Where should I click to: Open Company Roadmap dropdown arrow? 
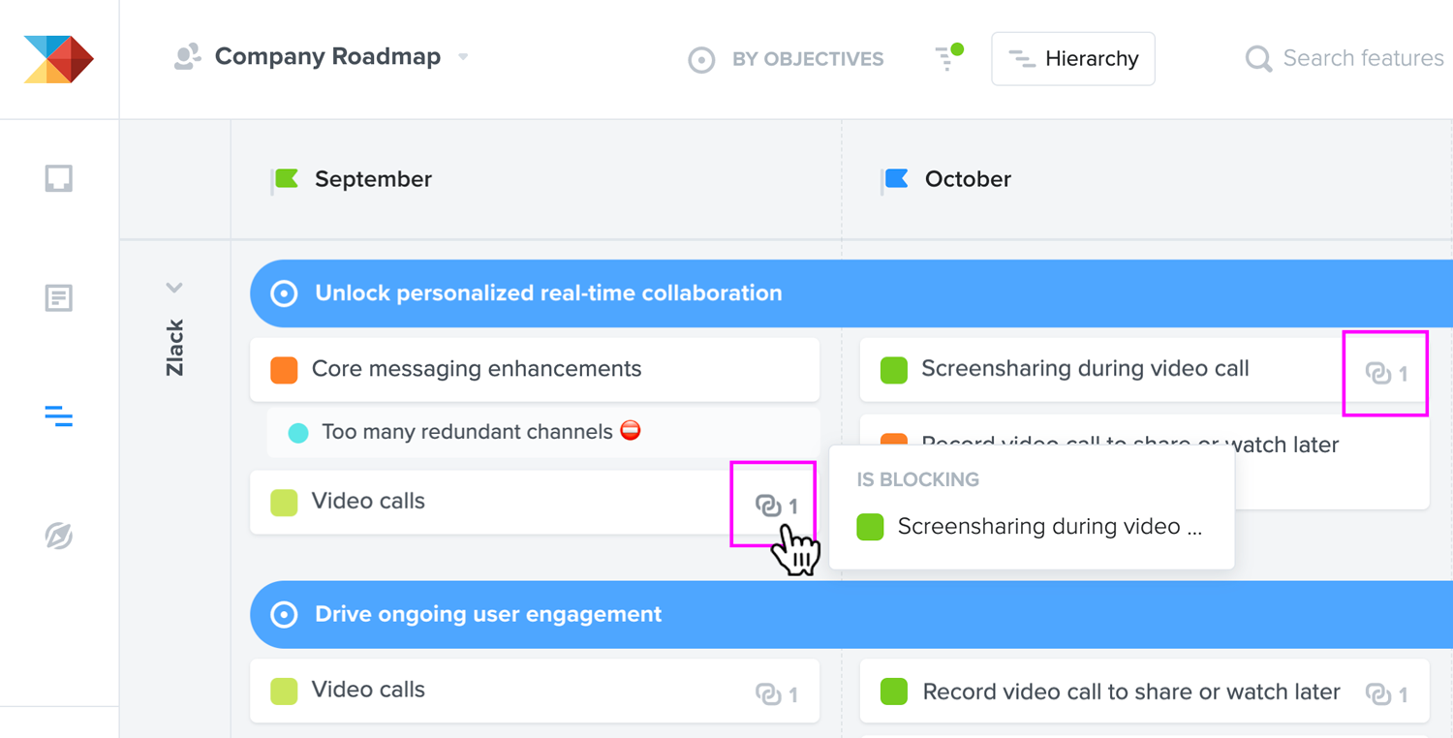click(x=463, y=57)
